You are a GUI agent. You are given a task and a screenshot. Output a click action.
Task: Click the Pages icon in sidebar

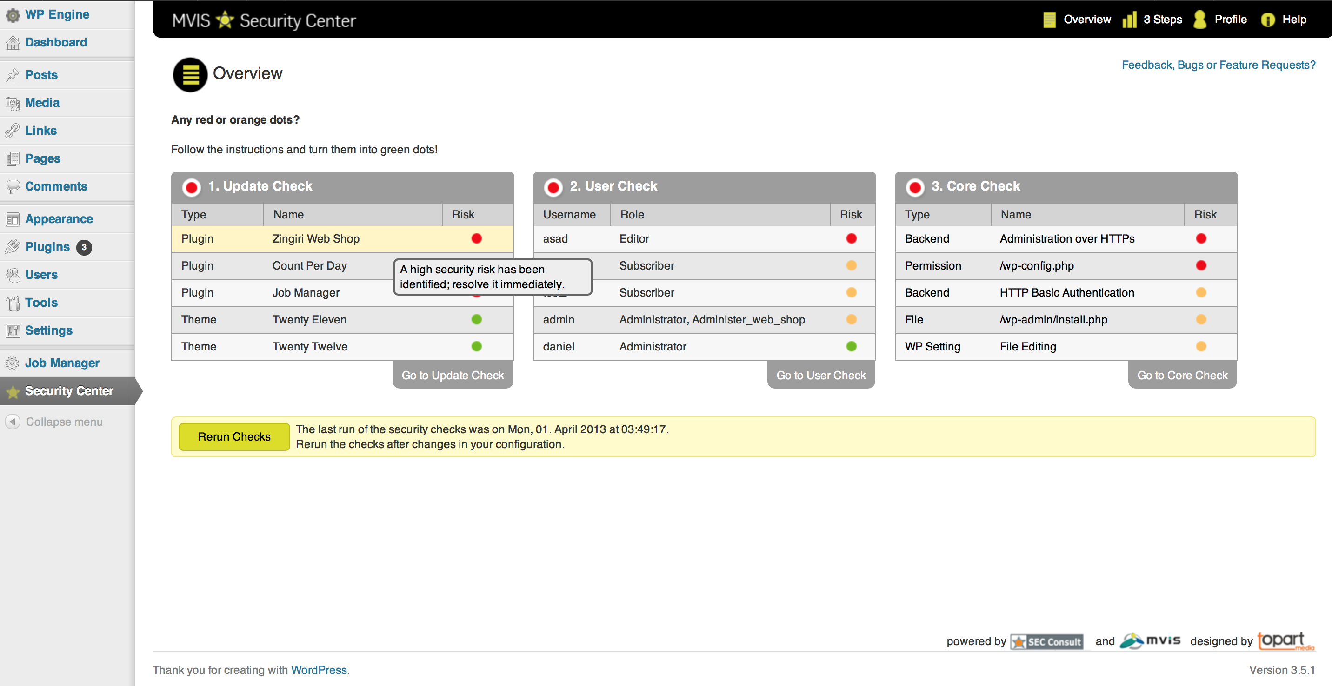13,158
